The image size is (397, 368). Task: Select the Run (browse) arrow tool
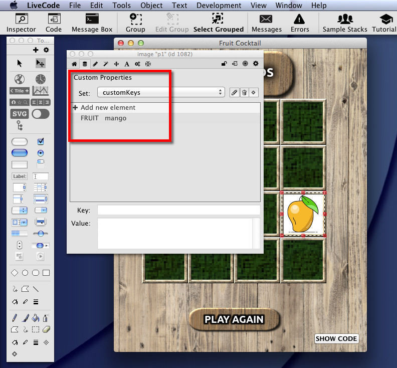[20, 63]
